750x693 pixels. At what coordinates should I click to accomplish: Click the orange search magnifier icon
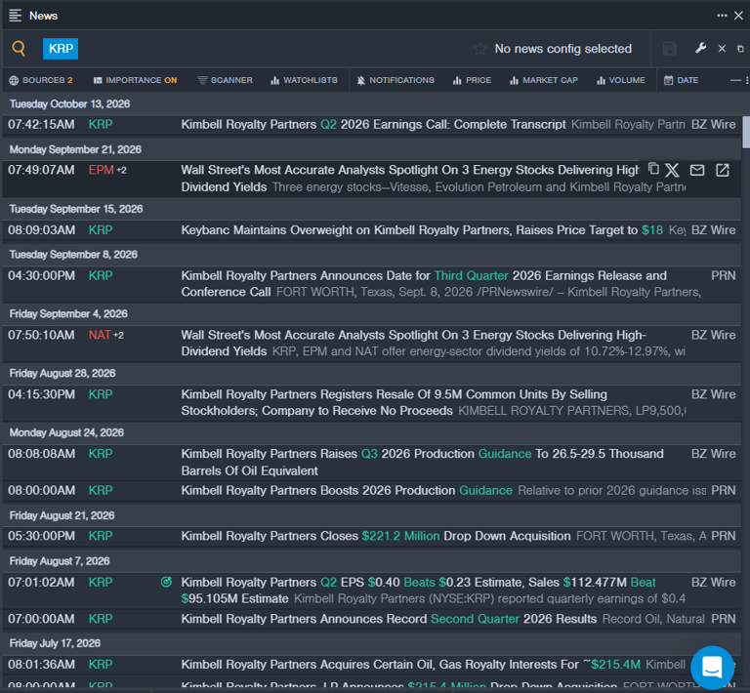pos(19,48)
